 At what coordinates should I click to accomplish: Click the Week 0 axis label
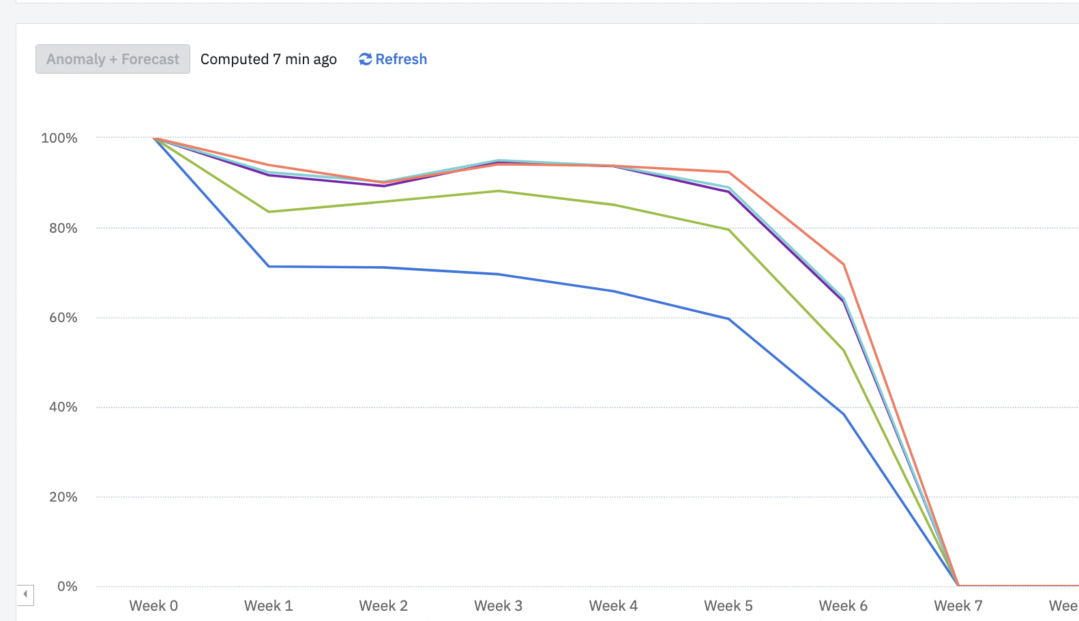click(153, 606)
